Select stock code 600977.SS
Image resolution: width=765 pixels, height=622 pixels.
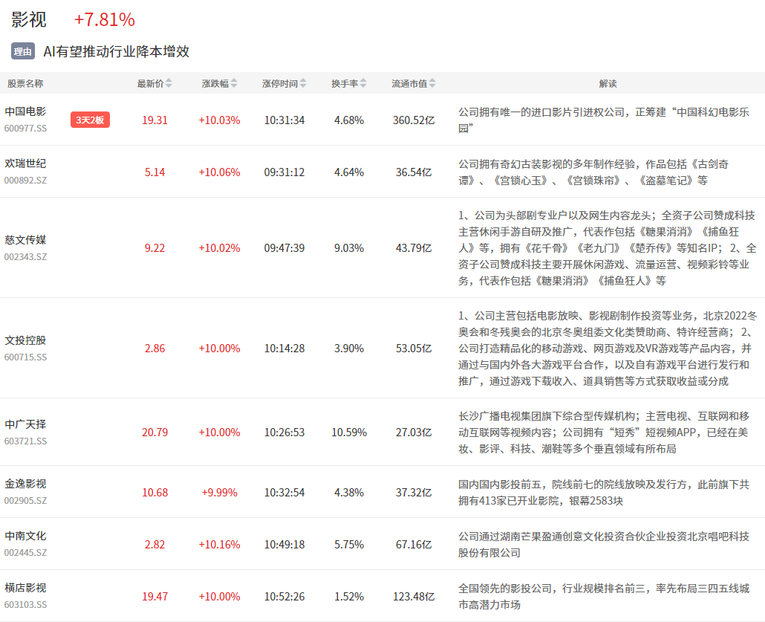pyautogui.click(x=25, y=129)
